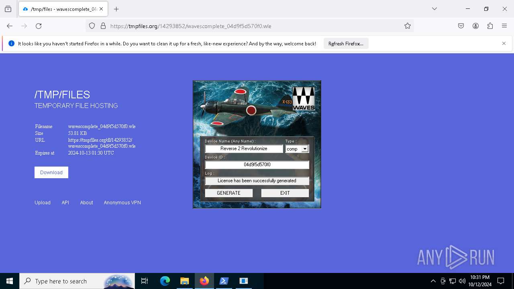Select the expiry time 2024-10-13 01:30 UTC
This screenshot has height=289, width=514.
click(x=91, y=153)
